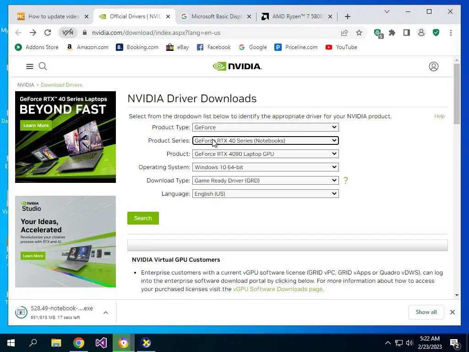Open vGPU Software Downloads page link
This screenshot has height=352, width=469.
click(x=278, y=289)
